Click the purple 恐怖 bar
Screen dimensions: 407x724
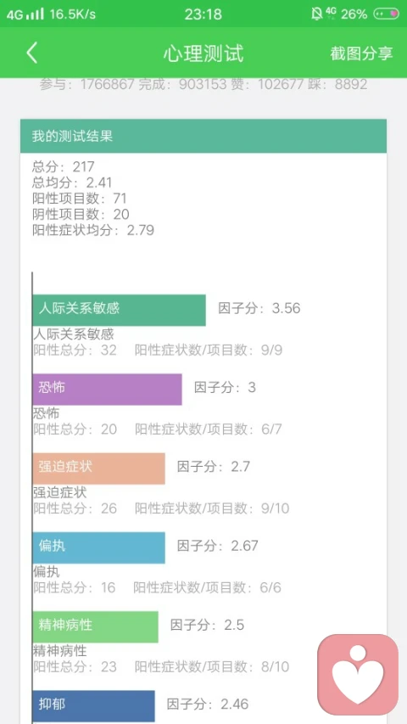point(107,390)
